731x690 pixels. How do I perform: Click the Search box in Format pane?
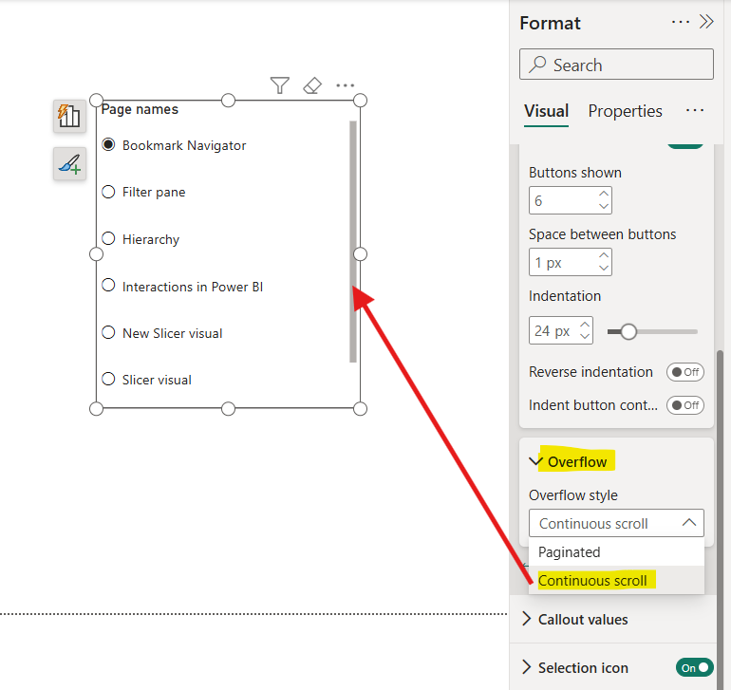pyautogui.click(x=616, y=65)
